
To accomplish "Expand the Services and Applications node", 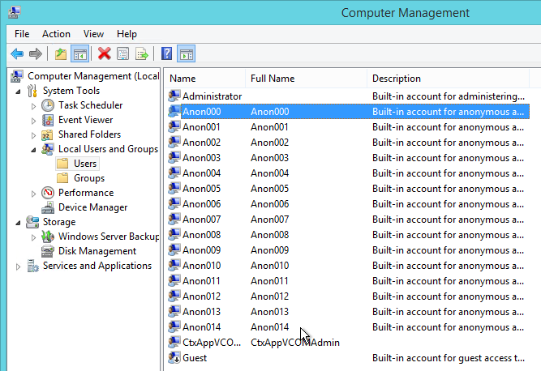I will [x=19, y=267].
